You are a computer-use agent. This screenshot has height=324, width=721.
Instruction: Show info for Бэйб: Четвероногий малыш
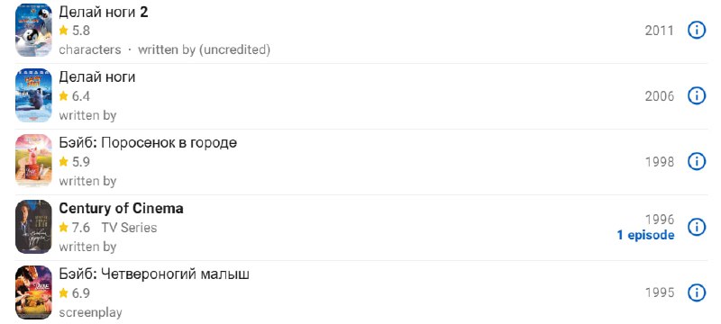point(696,292)
